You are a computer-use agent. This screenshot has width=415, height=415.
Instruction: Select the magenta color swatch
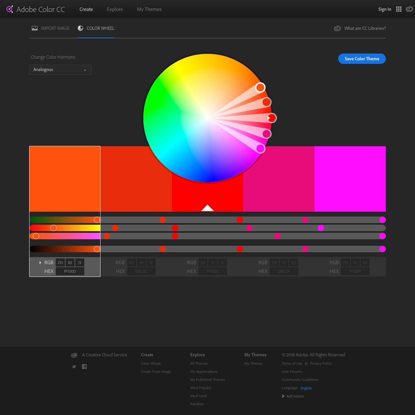point(350,179)
